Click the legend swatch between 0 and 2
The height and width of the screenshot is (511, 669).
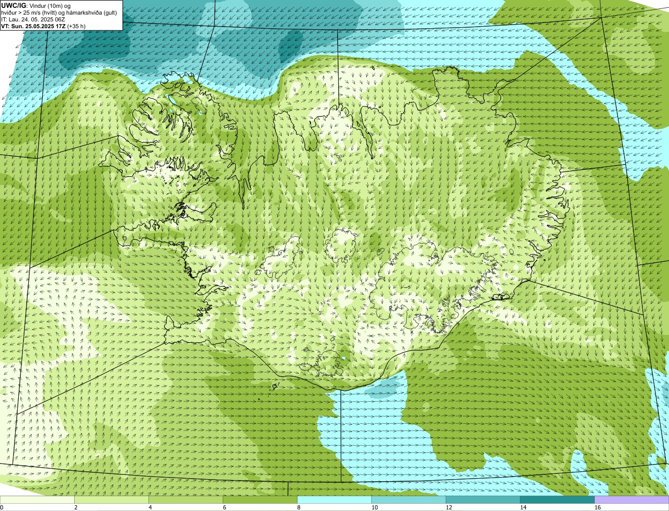pos(37,500)
